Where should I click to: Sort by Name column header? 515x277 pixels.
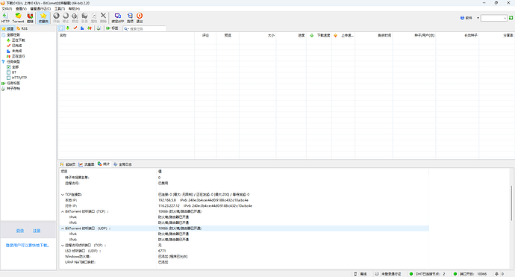[126, 35]
